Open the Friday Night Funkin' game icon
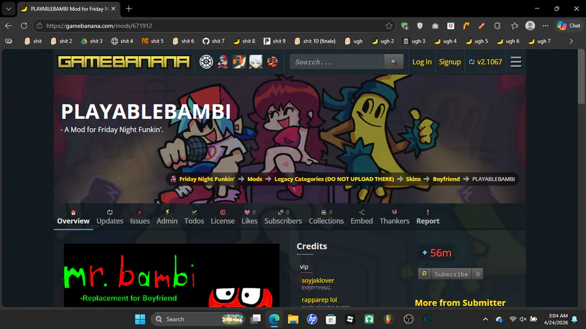Image resolution: width=586 pixels, height=329 pixels. (223, 62)
